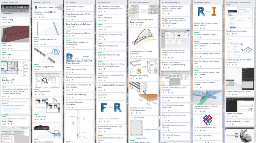Click attachment icon on Automatic Locking for Align card
This screenshot has width=256, height=143.
[x=38, y=70]
